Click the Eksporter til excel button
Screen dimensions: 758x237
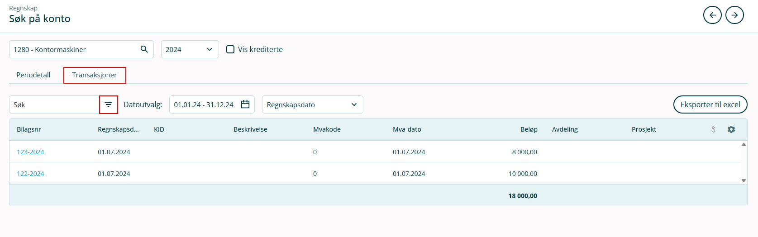[x=710, y=104]
